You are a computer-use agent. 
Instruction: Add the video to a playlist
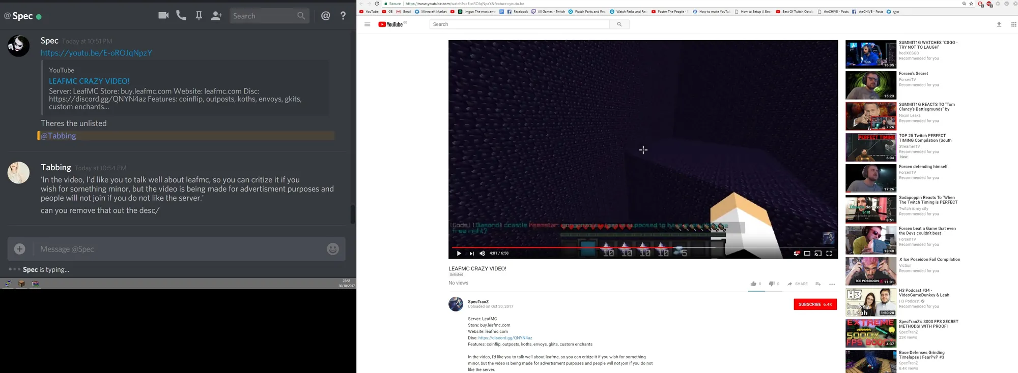(x=818, y=284)
